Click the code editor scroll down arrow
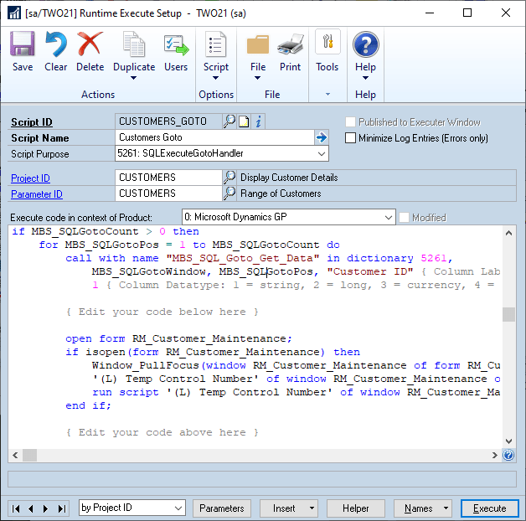Viewport: 526px width, 521px height. click(508, 441)
